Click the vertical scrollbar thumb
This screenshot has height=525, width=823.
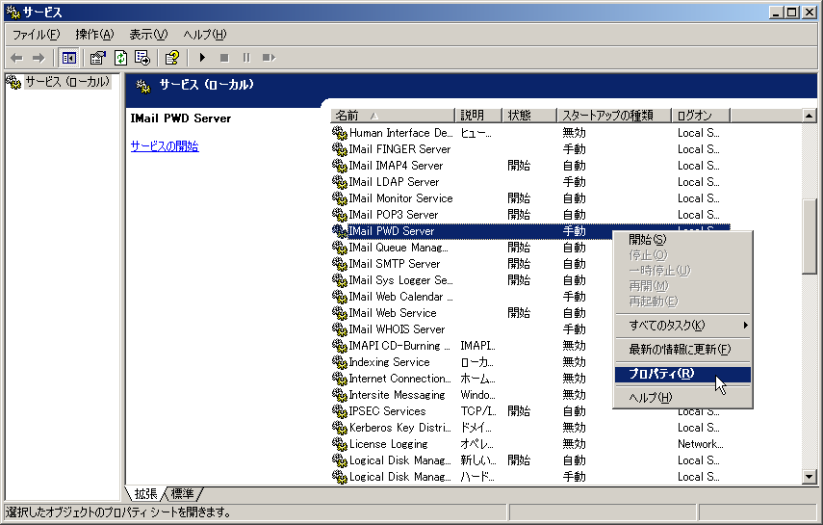tap(809, 236)
